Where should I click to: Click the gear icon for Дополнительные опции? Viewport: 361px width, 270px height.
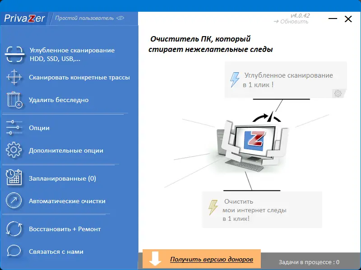(x=14, y=150)
